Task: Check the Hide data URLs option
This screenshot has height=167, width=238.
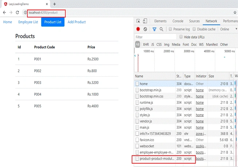Action: [x=181, y=37]
